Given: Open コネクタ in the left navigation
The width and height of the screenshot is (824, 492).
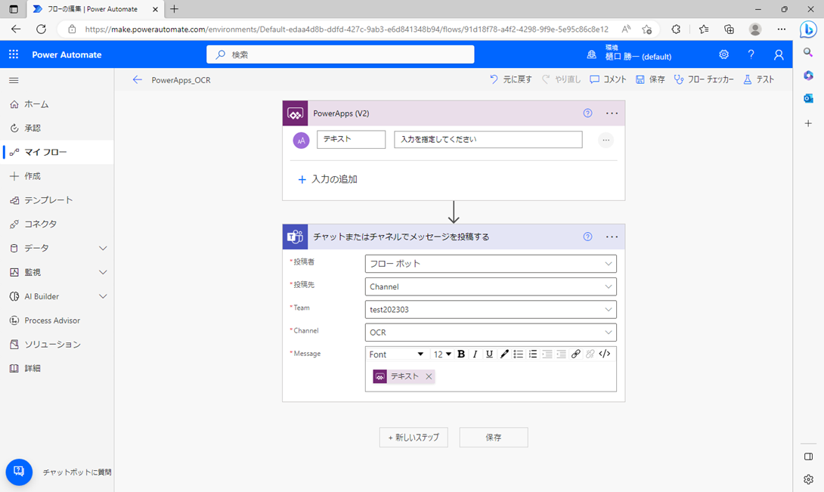Looking at the screenshot, I should pos(57,224).
